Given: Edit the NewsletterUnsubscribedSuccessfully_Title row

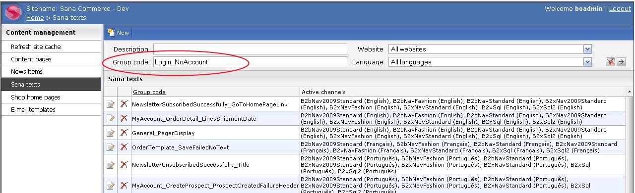Looking at the screenshot, I should click(x=111, y=165).
